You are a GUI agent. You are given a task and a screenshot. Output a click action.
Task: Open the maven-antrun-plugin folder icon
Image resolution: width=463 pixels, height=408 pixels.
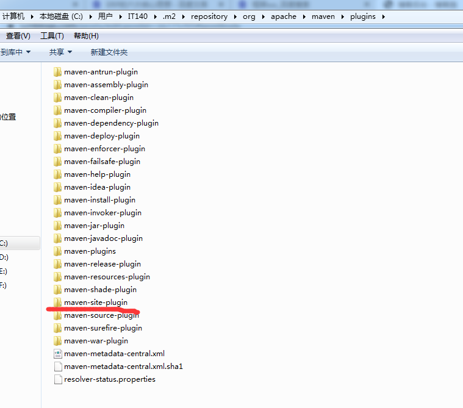pyautogui.click(x=57, y=72)
